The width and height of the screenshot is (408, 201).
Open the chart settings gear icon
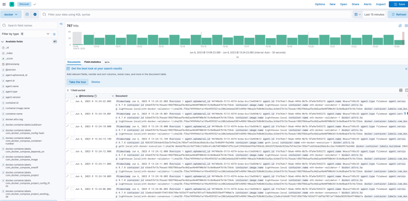tap(406, 26)
